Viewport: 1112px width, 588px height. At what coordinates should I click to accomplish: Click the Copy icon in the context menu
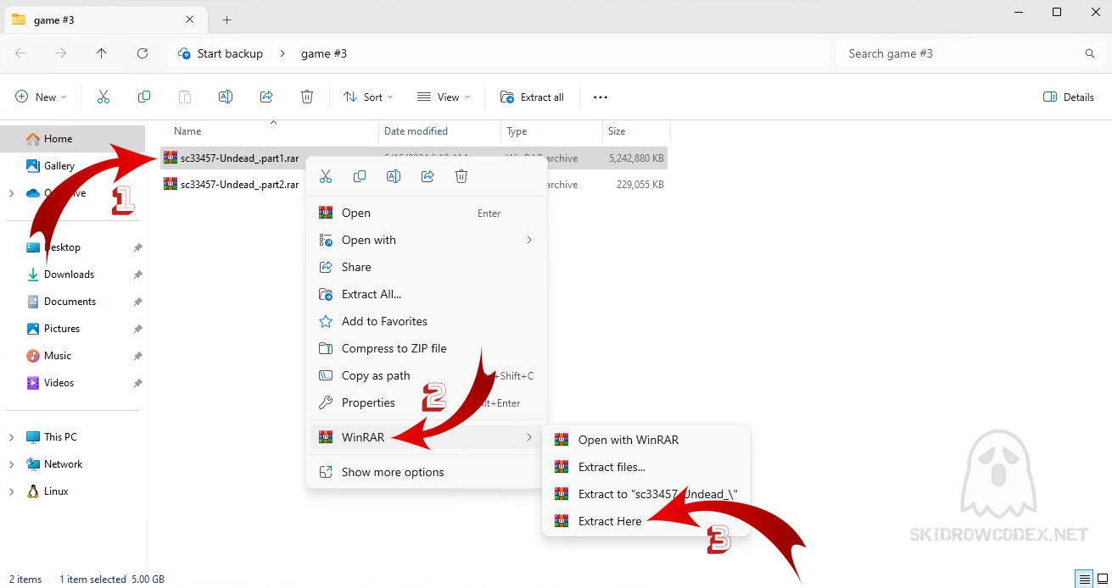360,176
